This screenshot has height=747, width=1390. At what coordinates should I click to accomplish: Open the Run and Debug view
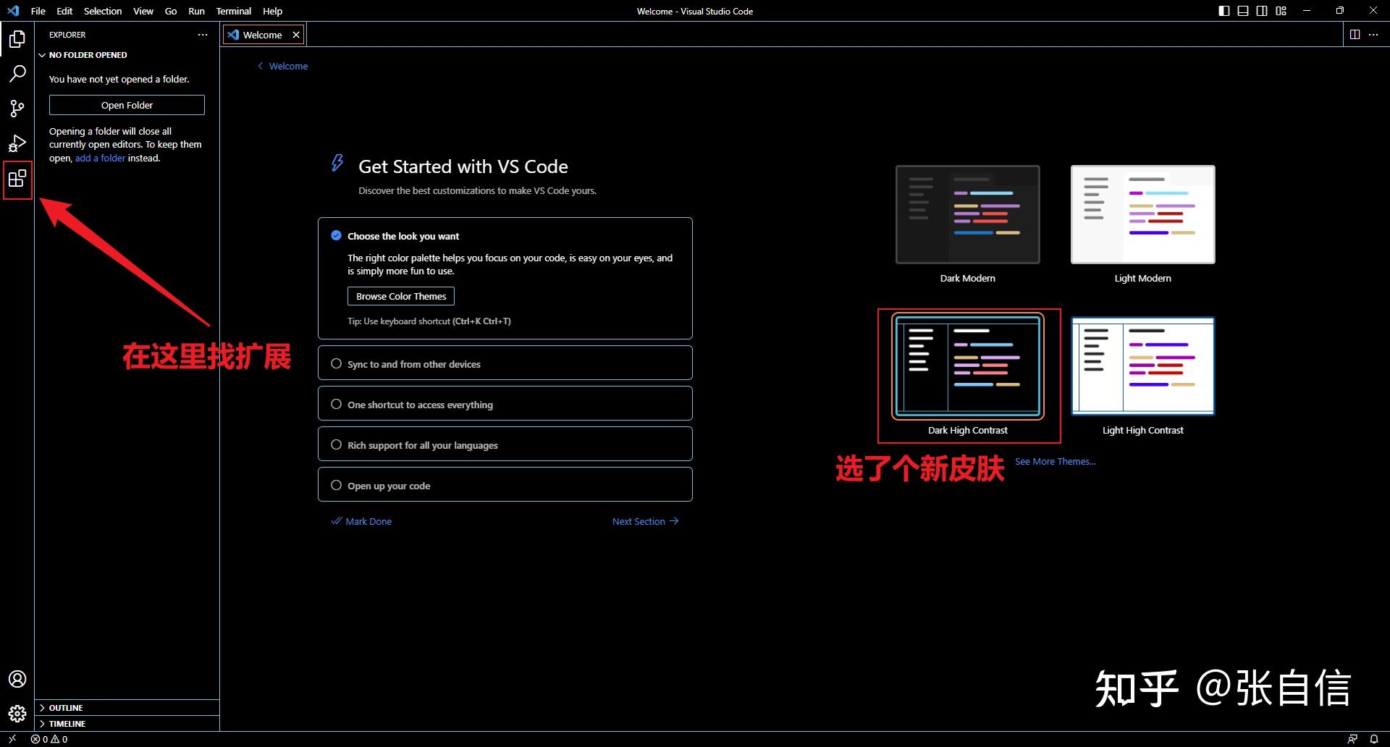click(x=17, y=143)
